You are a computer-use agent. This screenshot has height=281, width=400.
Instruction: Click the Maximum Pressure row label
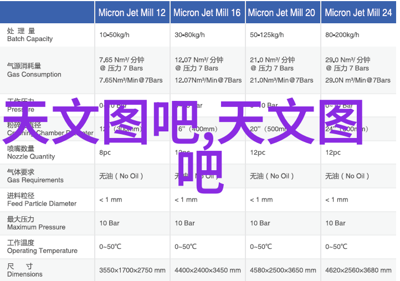click(36, 223)
